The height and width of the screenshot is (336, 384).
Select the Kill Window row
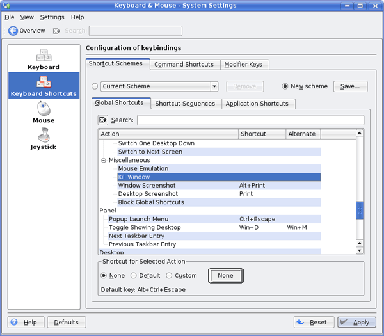click(x=219, y=177)
